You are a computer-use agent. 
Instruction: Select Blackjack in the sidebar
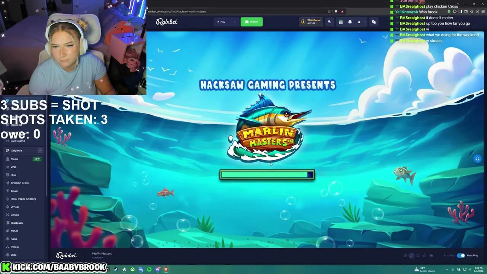(x=24, y=223)
